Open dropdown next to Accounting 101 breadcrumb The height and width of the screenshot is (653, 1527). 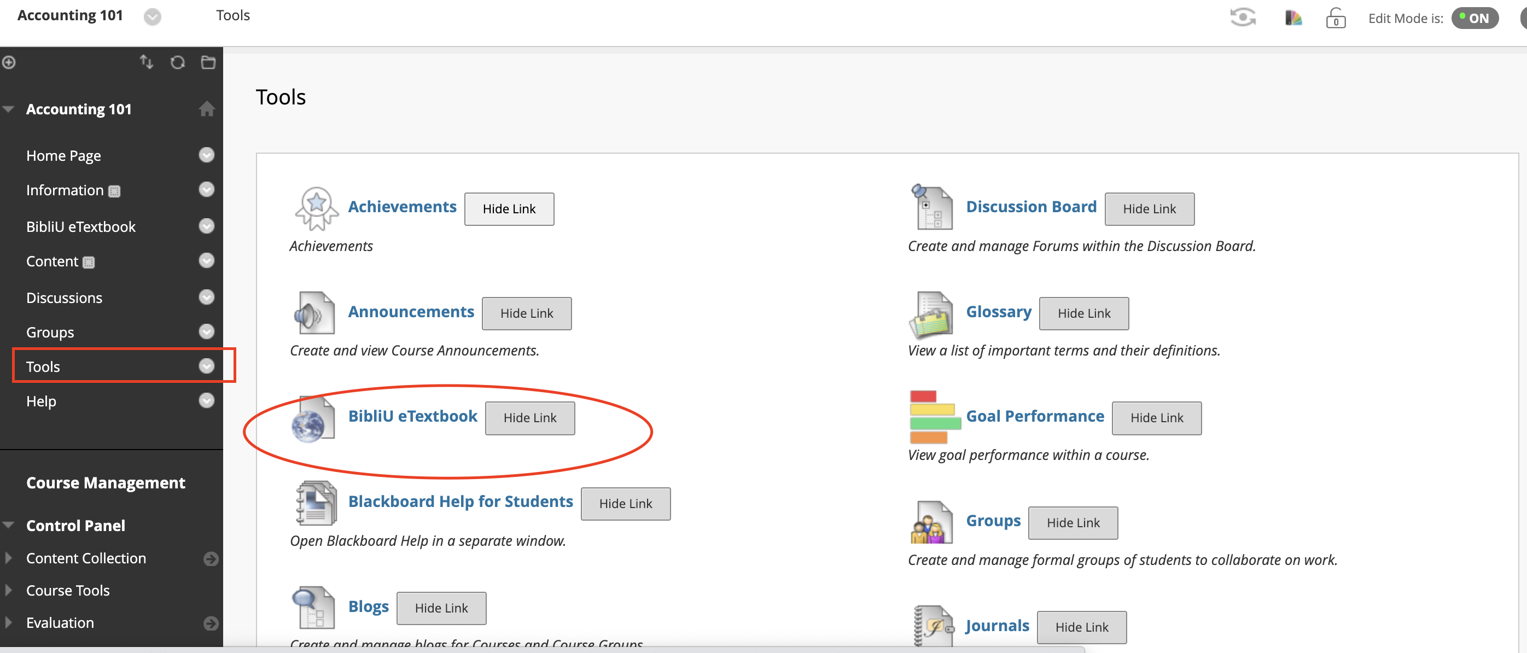153,16
